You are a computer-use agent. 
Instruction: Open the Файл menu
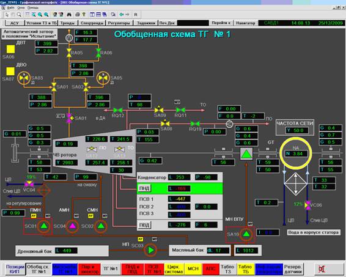pos(10,8)
